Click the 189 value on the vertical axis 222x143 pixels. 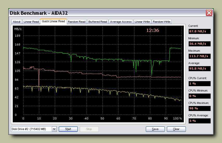pos(17,36)
